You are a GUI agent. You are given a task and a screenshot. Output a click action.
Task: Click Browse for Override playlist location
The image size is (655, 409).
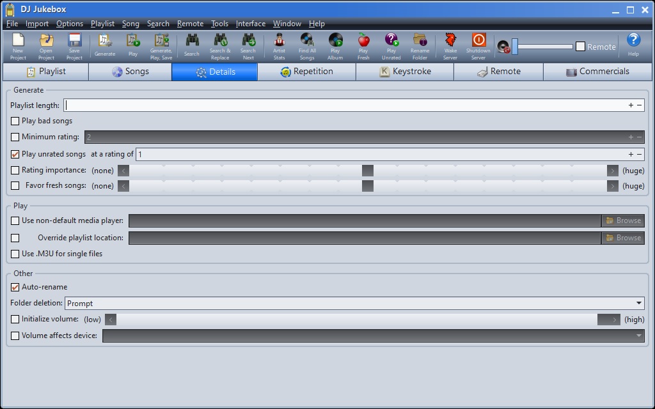point(623,238)
